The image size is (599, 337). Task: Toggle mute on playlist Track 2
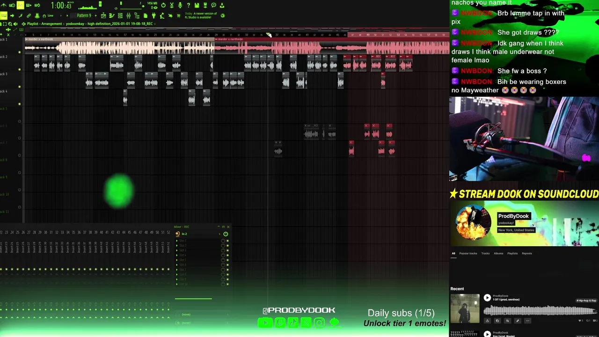click(x=19, y=69)
